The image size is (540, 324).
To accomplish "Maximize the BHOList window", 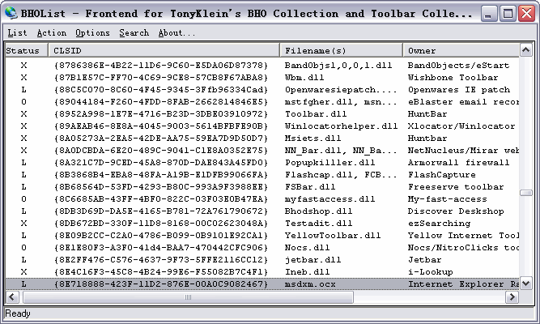I will (508, 14).
